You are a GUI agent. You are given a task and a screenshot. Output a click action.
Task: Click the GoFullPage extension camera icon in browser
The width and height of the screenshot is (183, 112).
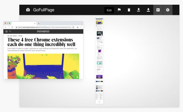coord(77,27)
